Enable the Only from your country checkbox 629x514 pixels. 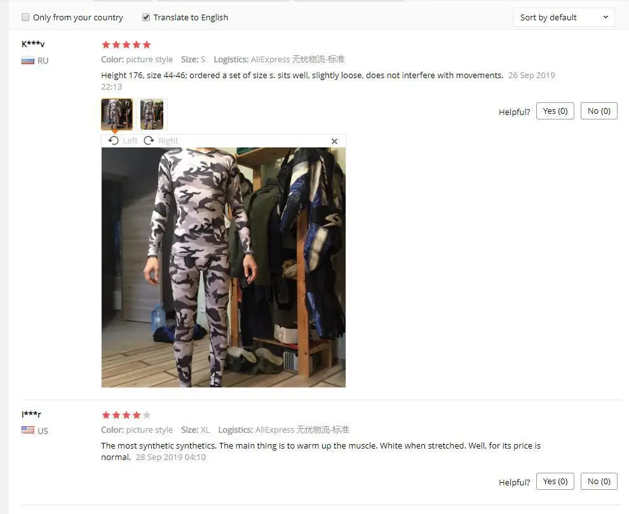tap(25, 17)
